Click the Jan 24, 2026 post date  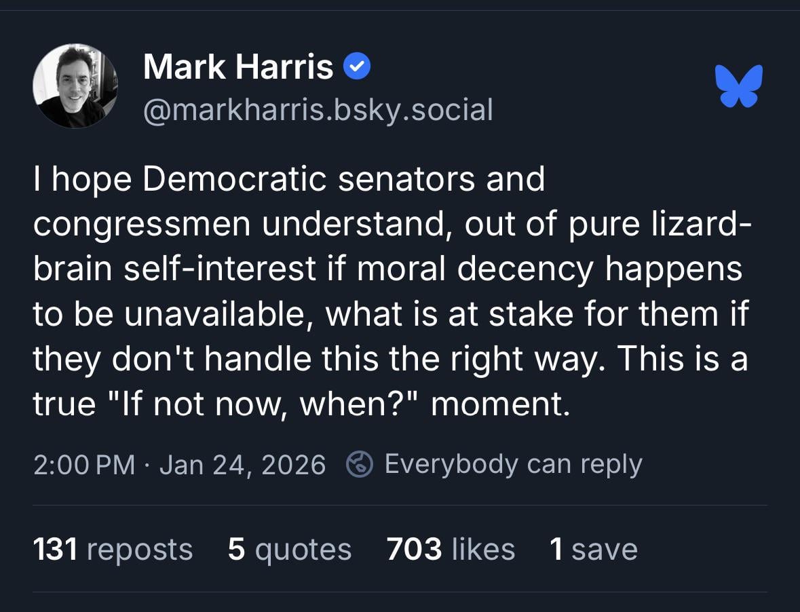coord(242,465)
